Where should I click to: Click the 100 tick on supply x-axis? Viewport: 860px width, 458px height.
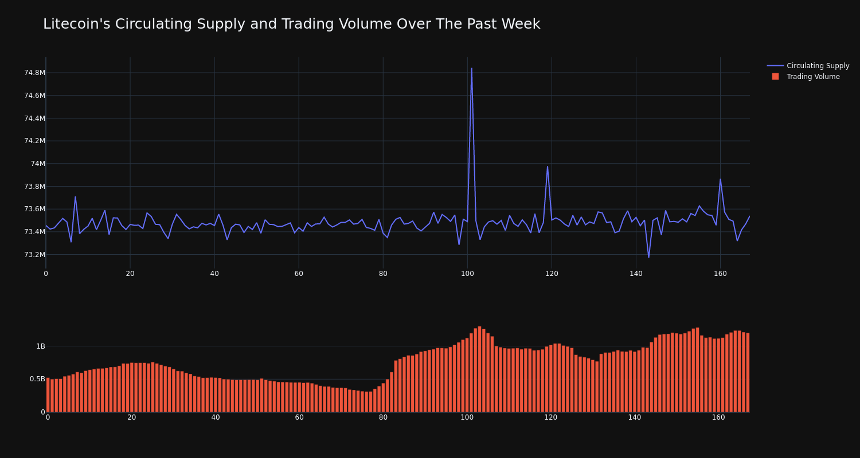point(467,274)
